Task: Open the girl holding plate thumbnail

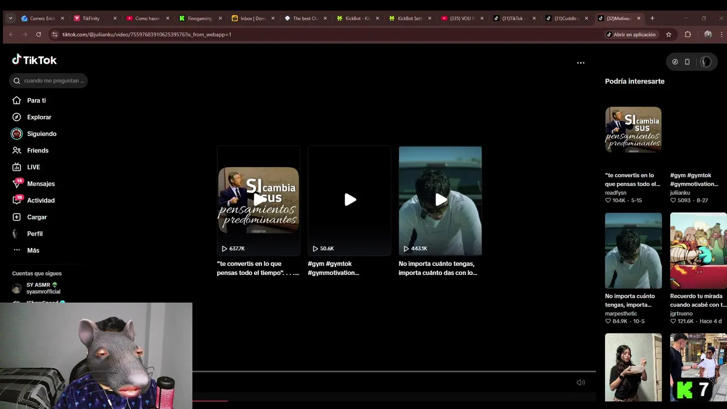Action: point(633,367)
